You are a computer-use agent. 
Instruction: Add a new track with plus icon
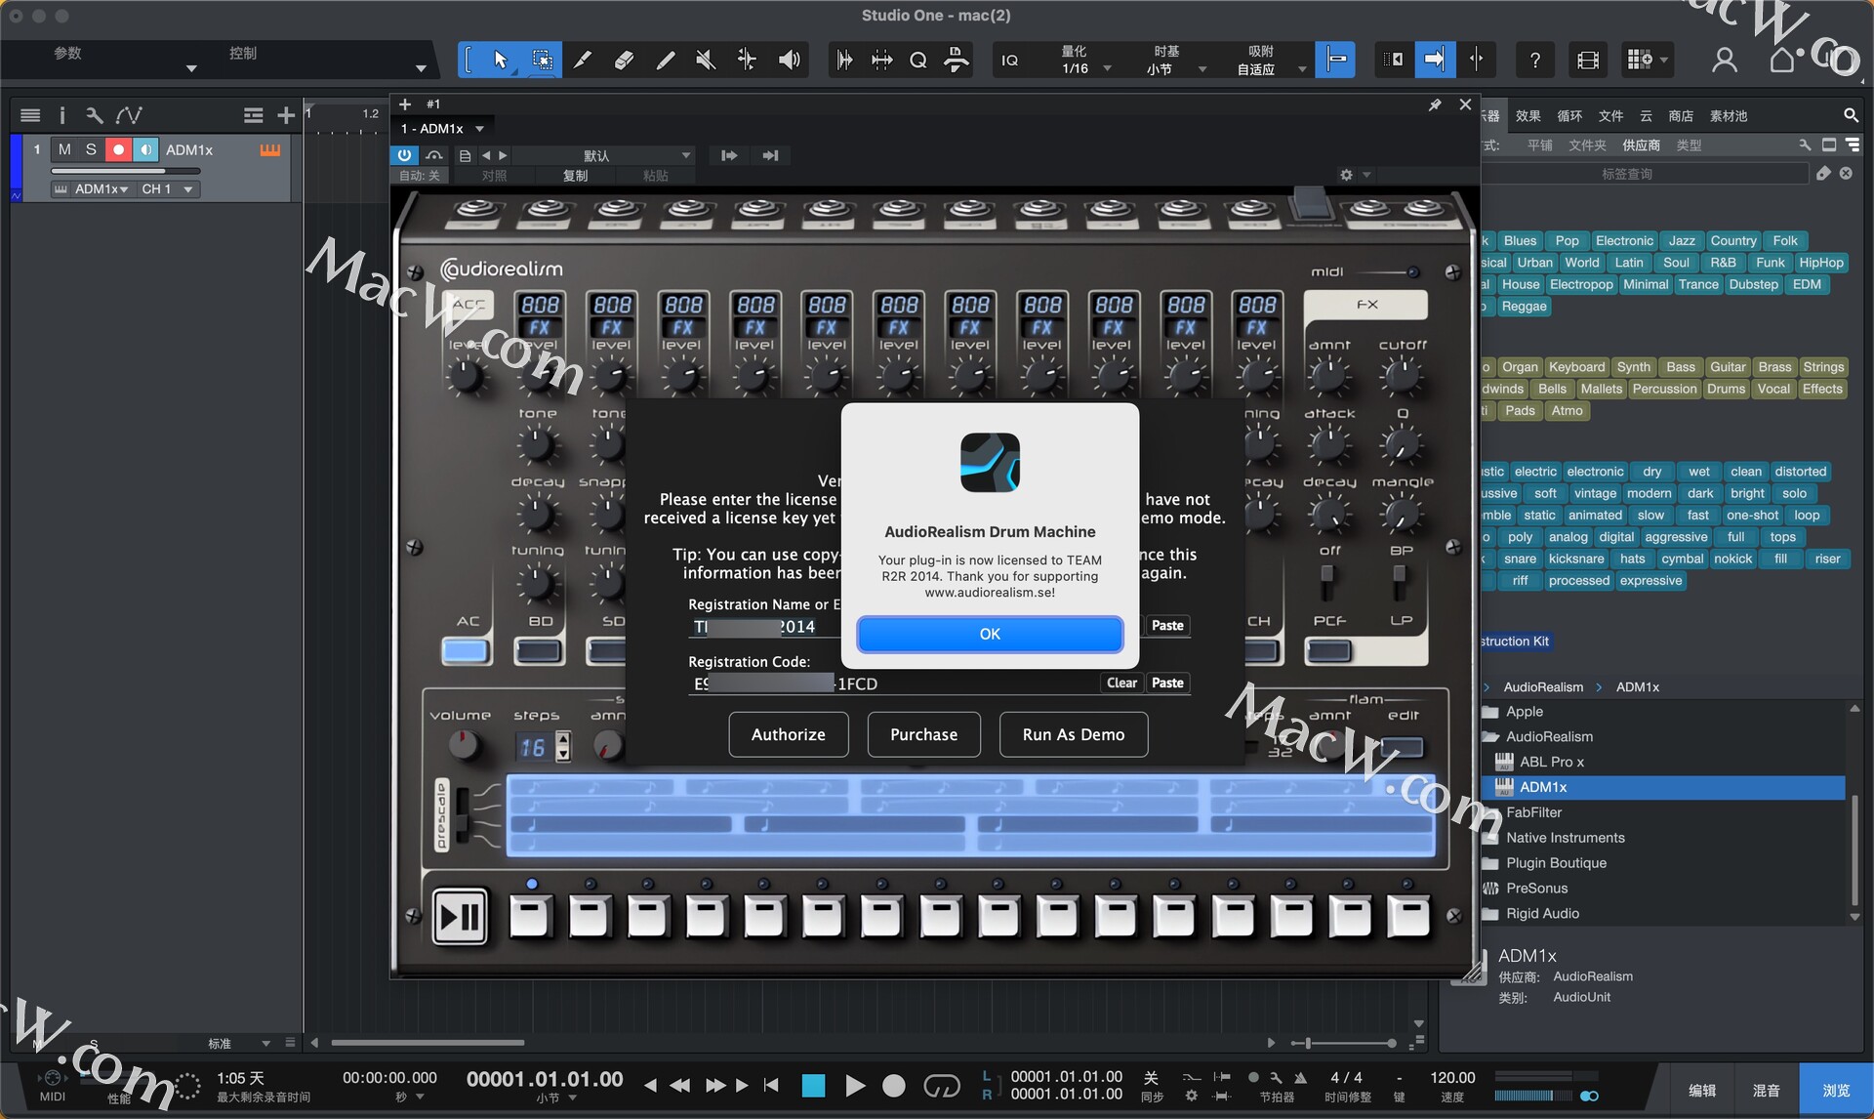click(286, 115)
